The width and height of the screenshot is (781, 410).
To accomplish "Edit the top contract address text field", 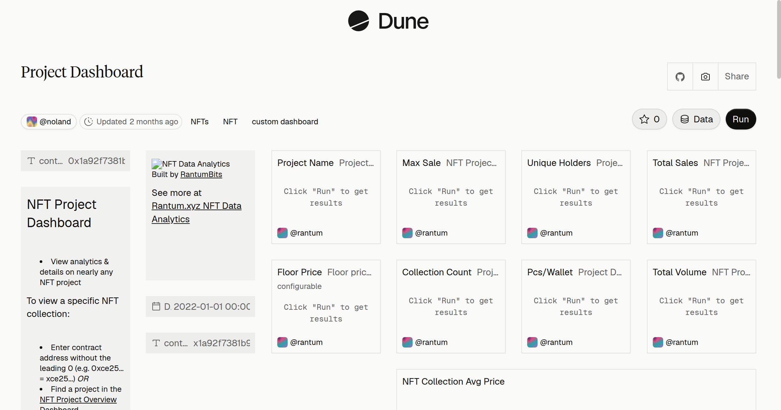I will click(75, 161).
